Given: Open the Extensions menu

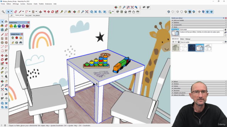Looking at the screenshot, I should point(49,4).
